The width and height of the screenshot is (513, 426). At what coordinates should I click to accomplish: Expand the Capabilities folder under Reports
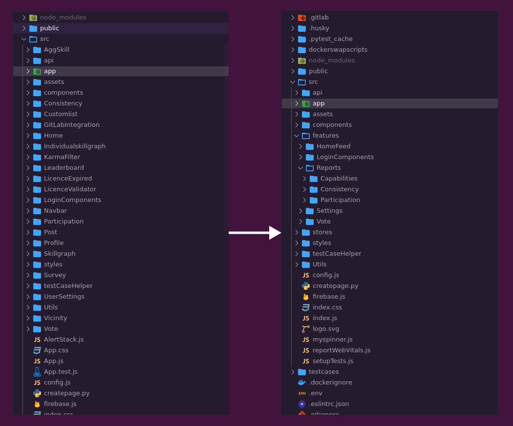click(x=304, y=178)
